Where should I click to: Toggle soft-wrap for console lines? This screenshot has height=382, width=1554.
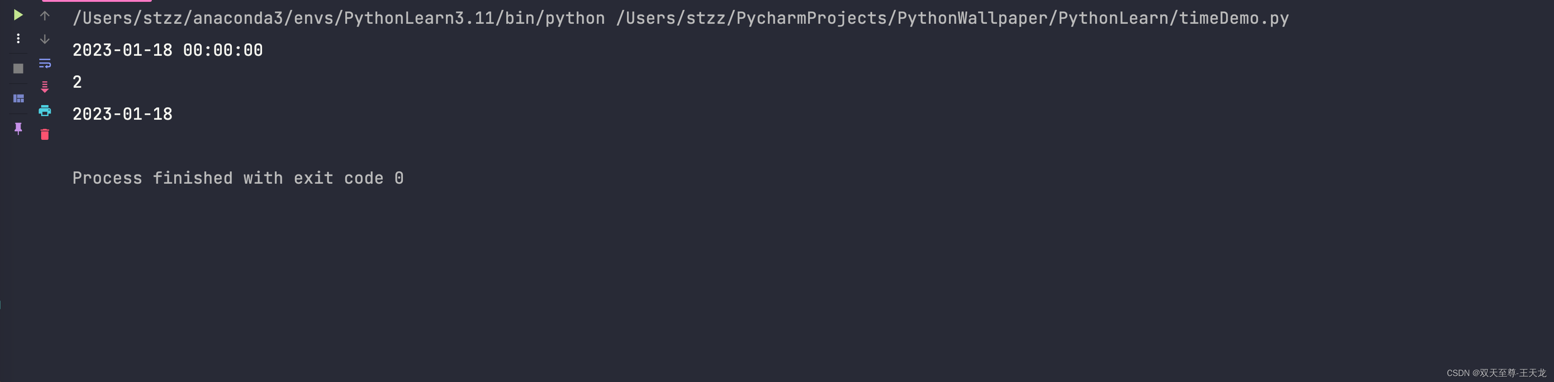coord(45,63)
